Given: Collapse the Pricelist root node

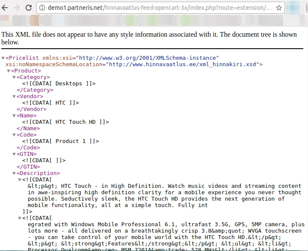Looking at the screenshot, I should 3,58.
